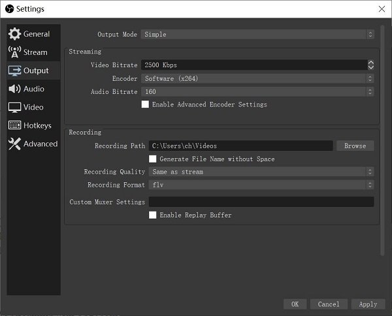This screenshot has height=316, width=392.
Task: Click the OBS logo in title bar
Action: (9, 8)
